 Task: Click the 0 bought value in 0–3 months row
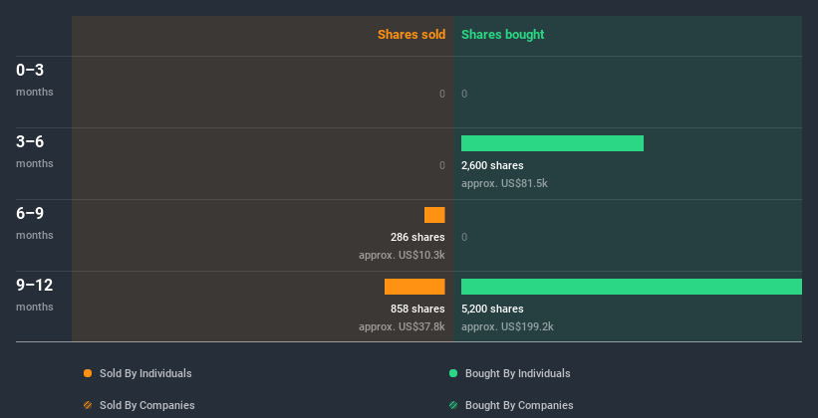click(464, 94)
